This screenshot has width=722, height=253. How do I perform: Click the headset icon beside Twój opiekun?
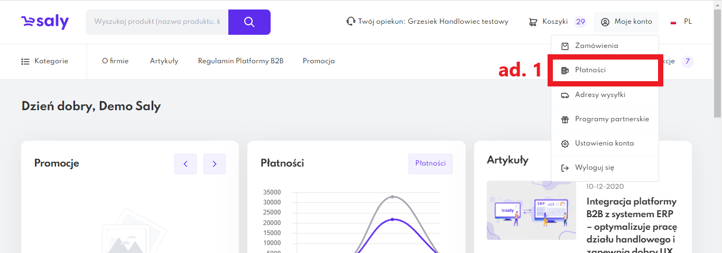click(350, 22)
